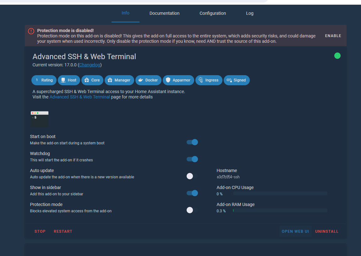Turn on Protection mode switch
Screen dimensions: 361x256
point(192,210)
